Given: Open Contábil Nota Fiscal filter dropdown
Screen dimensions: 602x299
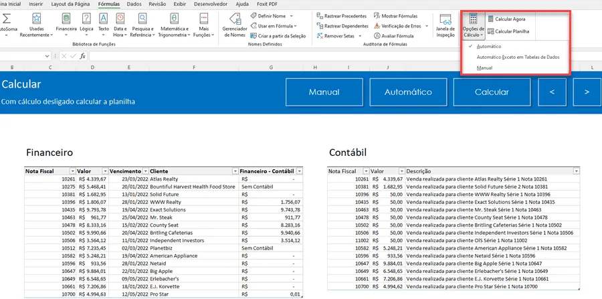Looking at the screenshot, I should pos(367,171).
